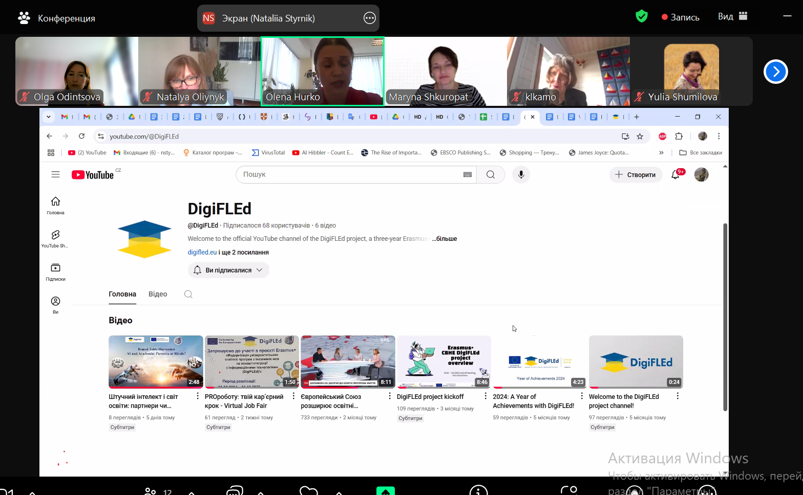This screenshot has width=803, height=495.
Task: Click the YouTube page vertical scrollbar
Action: coord(725,317)
